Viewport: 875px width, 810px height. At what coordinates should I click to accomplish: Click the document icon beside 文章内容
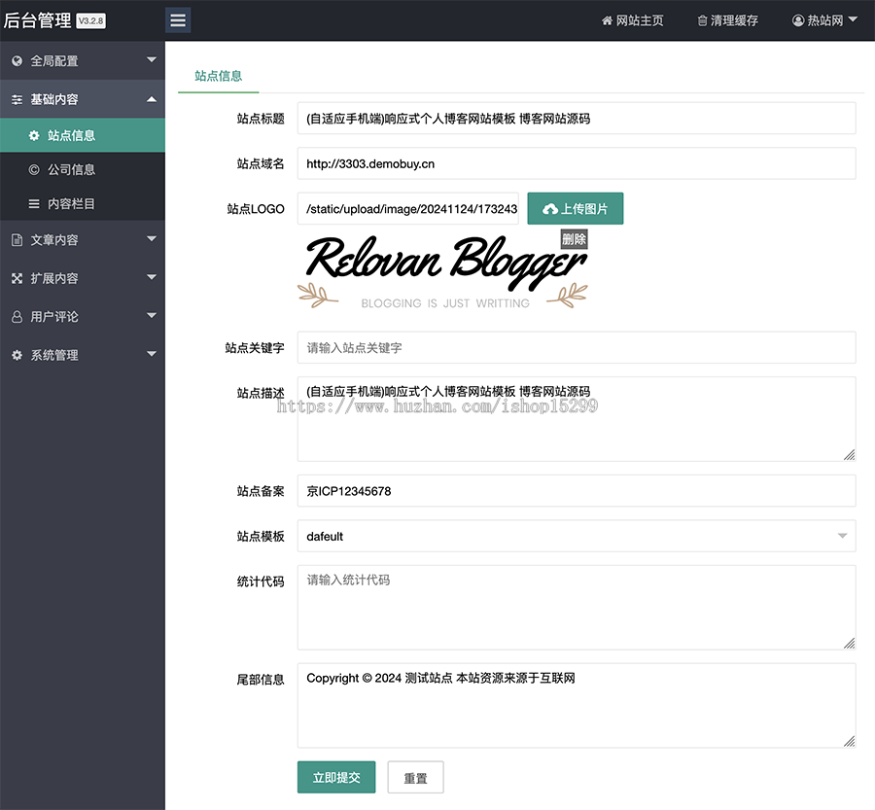pos(17,240)
